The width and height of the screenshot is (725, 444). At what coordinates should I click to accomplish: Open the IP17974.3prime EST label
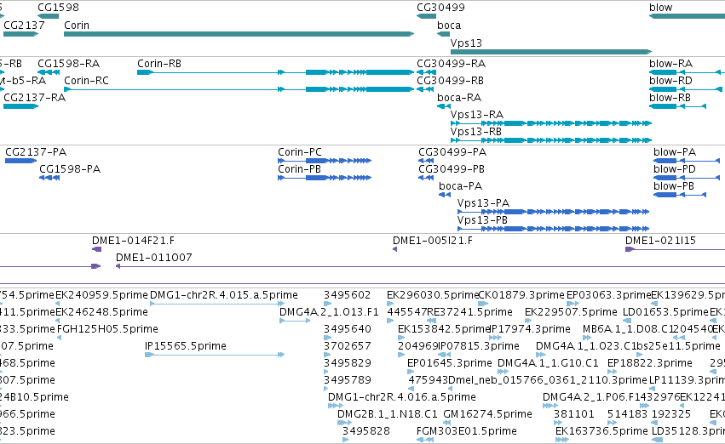530,329
